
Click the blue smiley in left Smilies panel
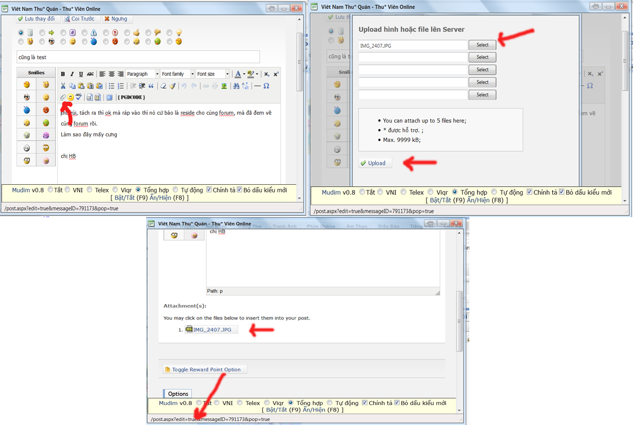(x=27, y=110)
